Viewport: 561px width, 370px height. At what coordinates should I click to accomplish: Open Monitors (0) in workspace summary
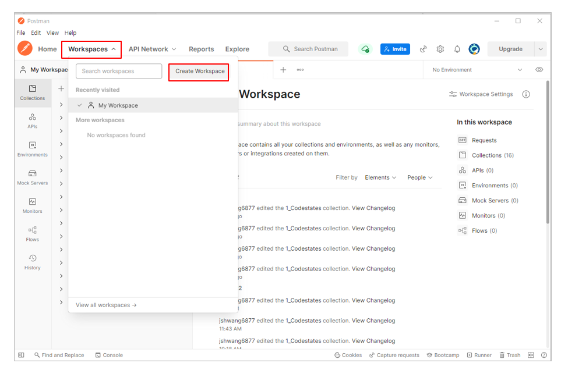[x=482, y=215]
